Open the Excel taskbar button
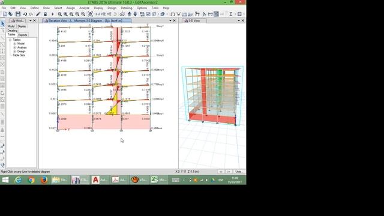The width and height of the screenshot is (384, 216). (158, 180)
